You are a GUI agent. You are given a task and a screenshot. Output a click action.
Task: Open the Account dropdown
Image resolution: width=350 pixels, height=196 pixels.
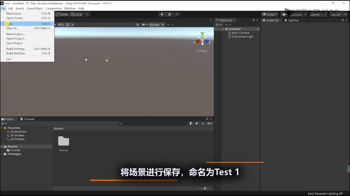[298, 14]
